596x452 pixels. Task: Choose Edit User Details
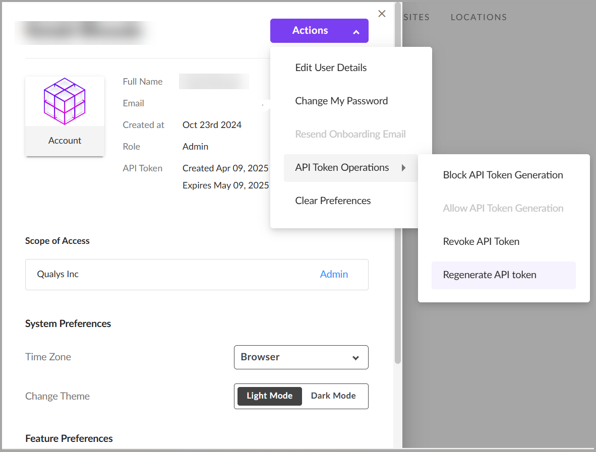point(331,68)
